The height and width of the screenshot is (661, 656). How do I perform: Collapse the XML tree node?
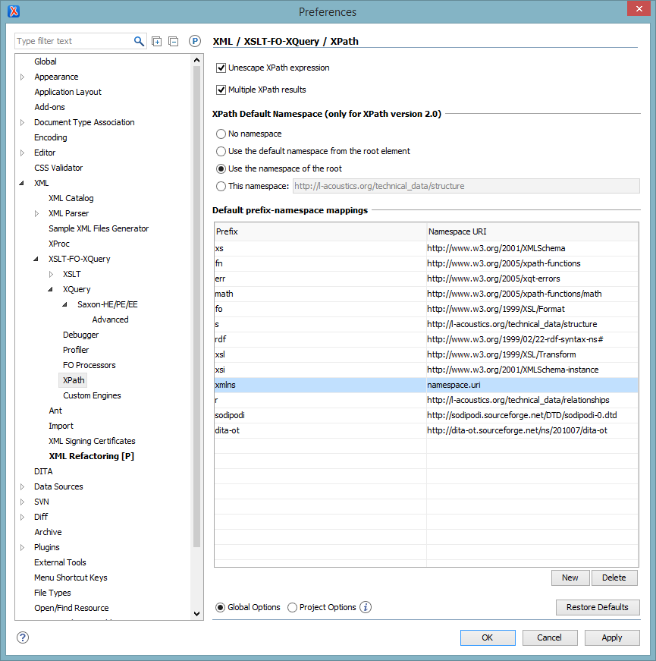[22, 183]
